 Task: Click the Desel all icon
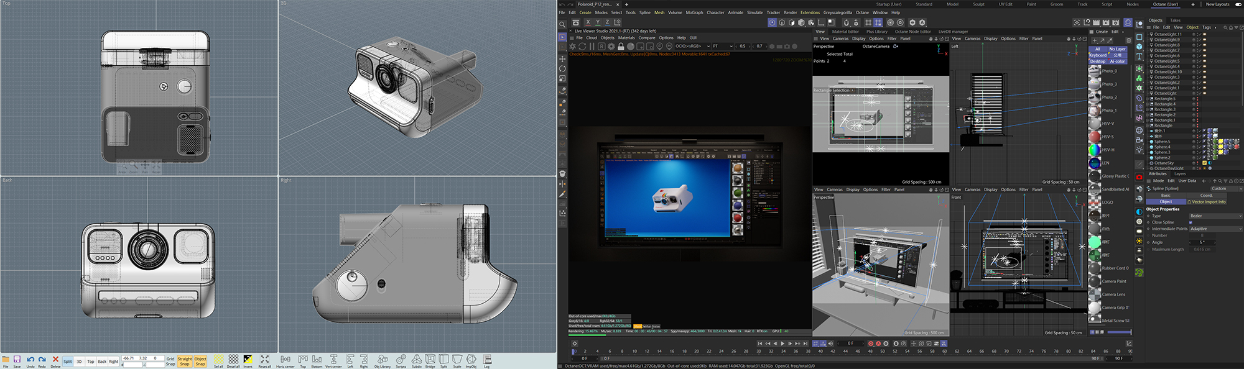pos(233,359)
